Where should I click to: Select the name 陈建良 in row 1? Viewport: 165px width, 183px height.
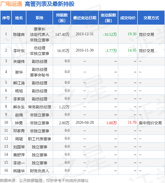coord(19,34)
